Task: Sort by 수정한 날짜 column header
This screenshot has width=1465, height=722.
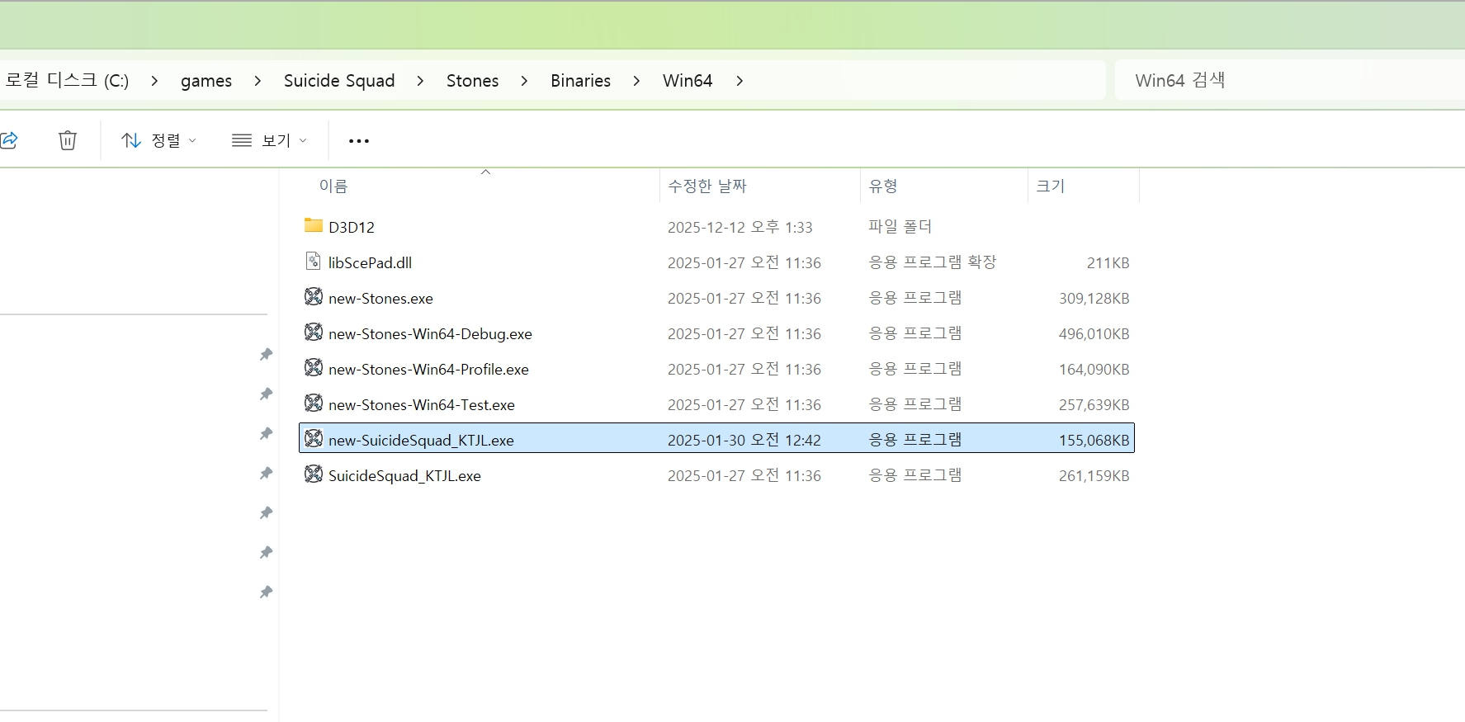Action: pyautogui.click(x=707, y=186)
